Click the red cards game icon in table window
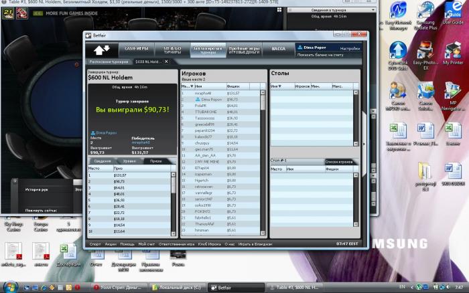This screenshot has width=469, height=293. [x=21, y=13]
